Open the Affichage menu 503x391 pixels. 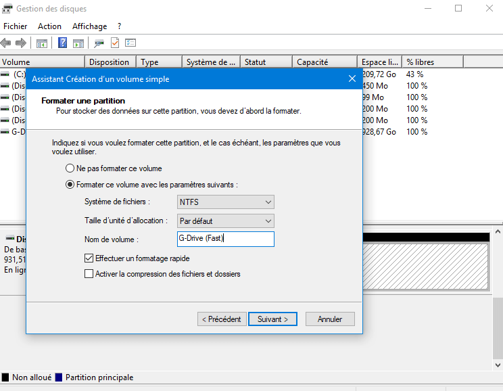click(89, 26)
